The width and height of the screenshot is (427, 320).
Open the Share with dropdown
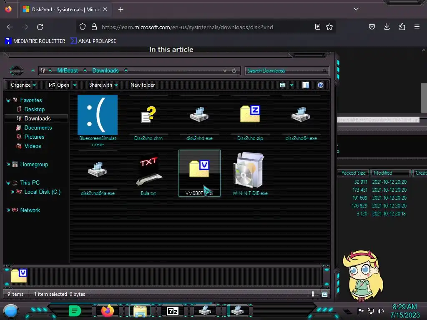tap(103, 85)
